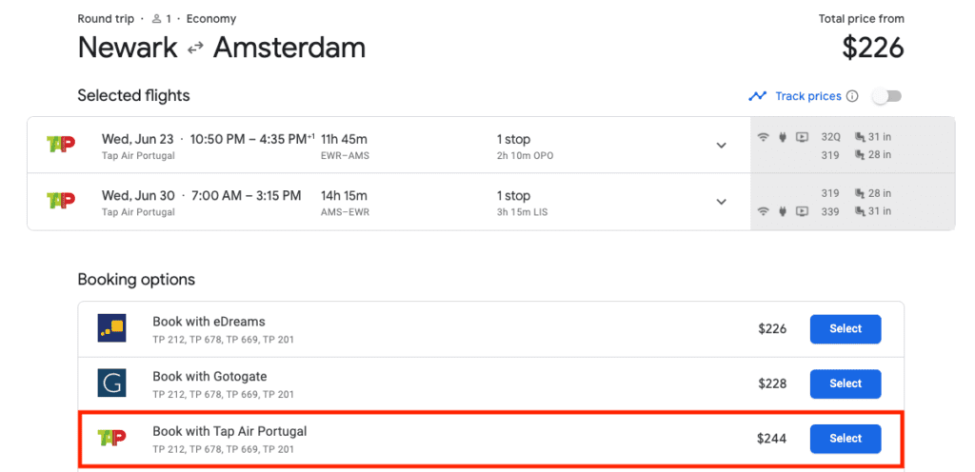Click the in-seat video icon on June 23 flight

click(x=802, y=137)
